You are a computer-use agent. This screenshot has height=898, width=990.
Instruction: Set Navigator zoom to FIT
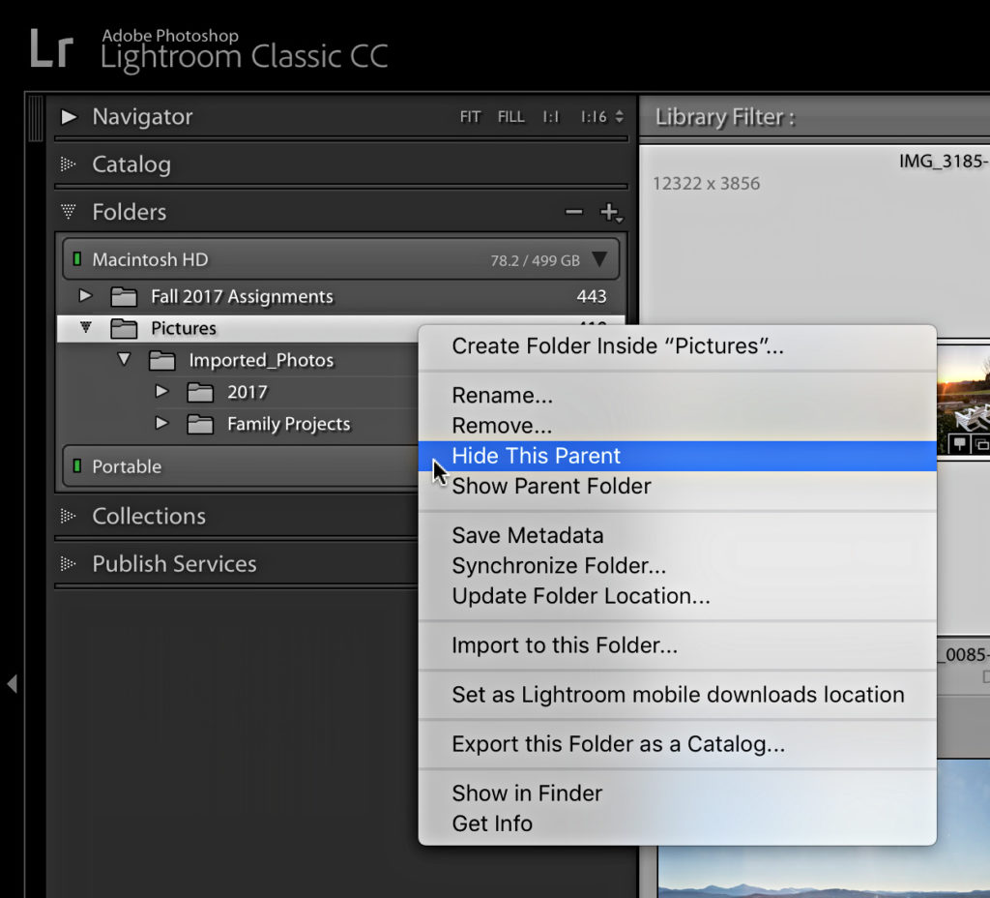470,117
